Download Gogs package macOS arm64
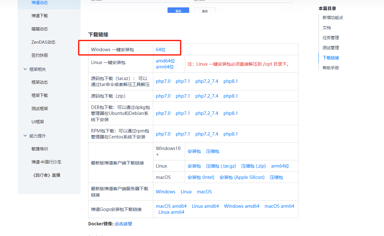Viewport: 384px width, 236px height. tap(280, 206)
